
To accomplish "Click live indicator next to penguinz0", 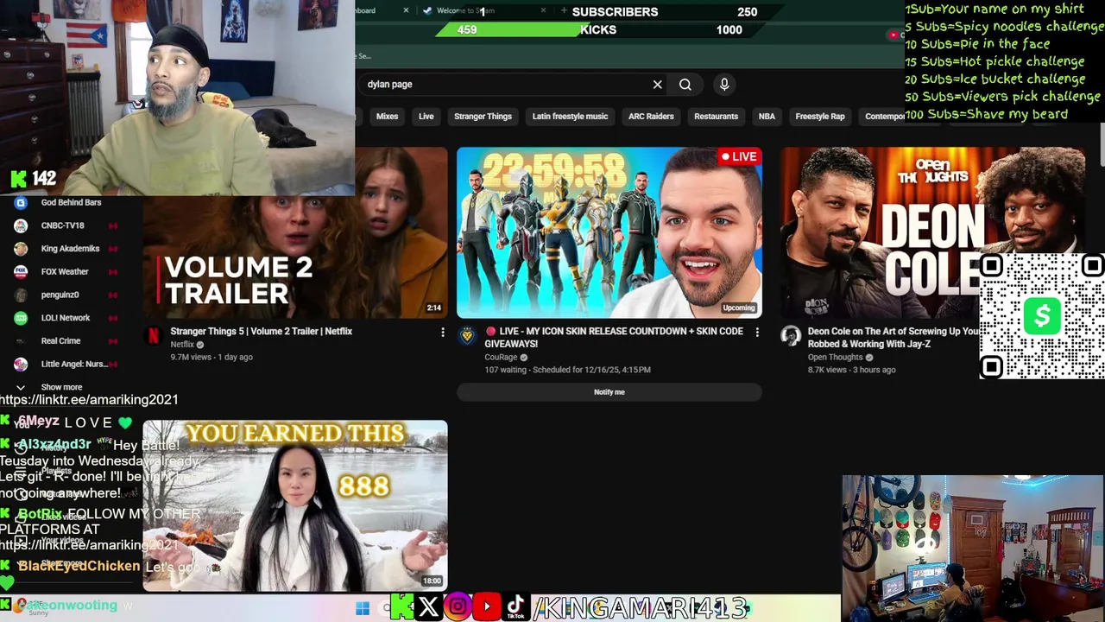I will pos(112,295).
